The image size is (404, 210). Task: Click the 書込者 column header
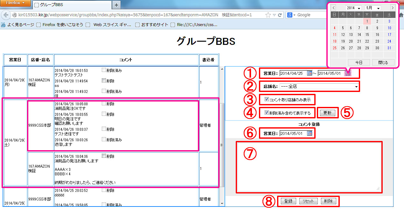209,60
